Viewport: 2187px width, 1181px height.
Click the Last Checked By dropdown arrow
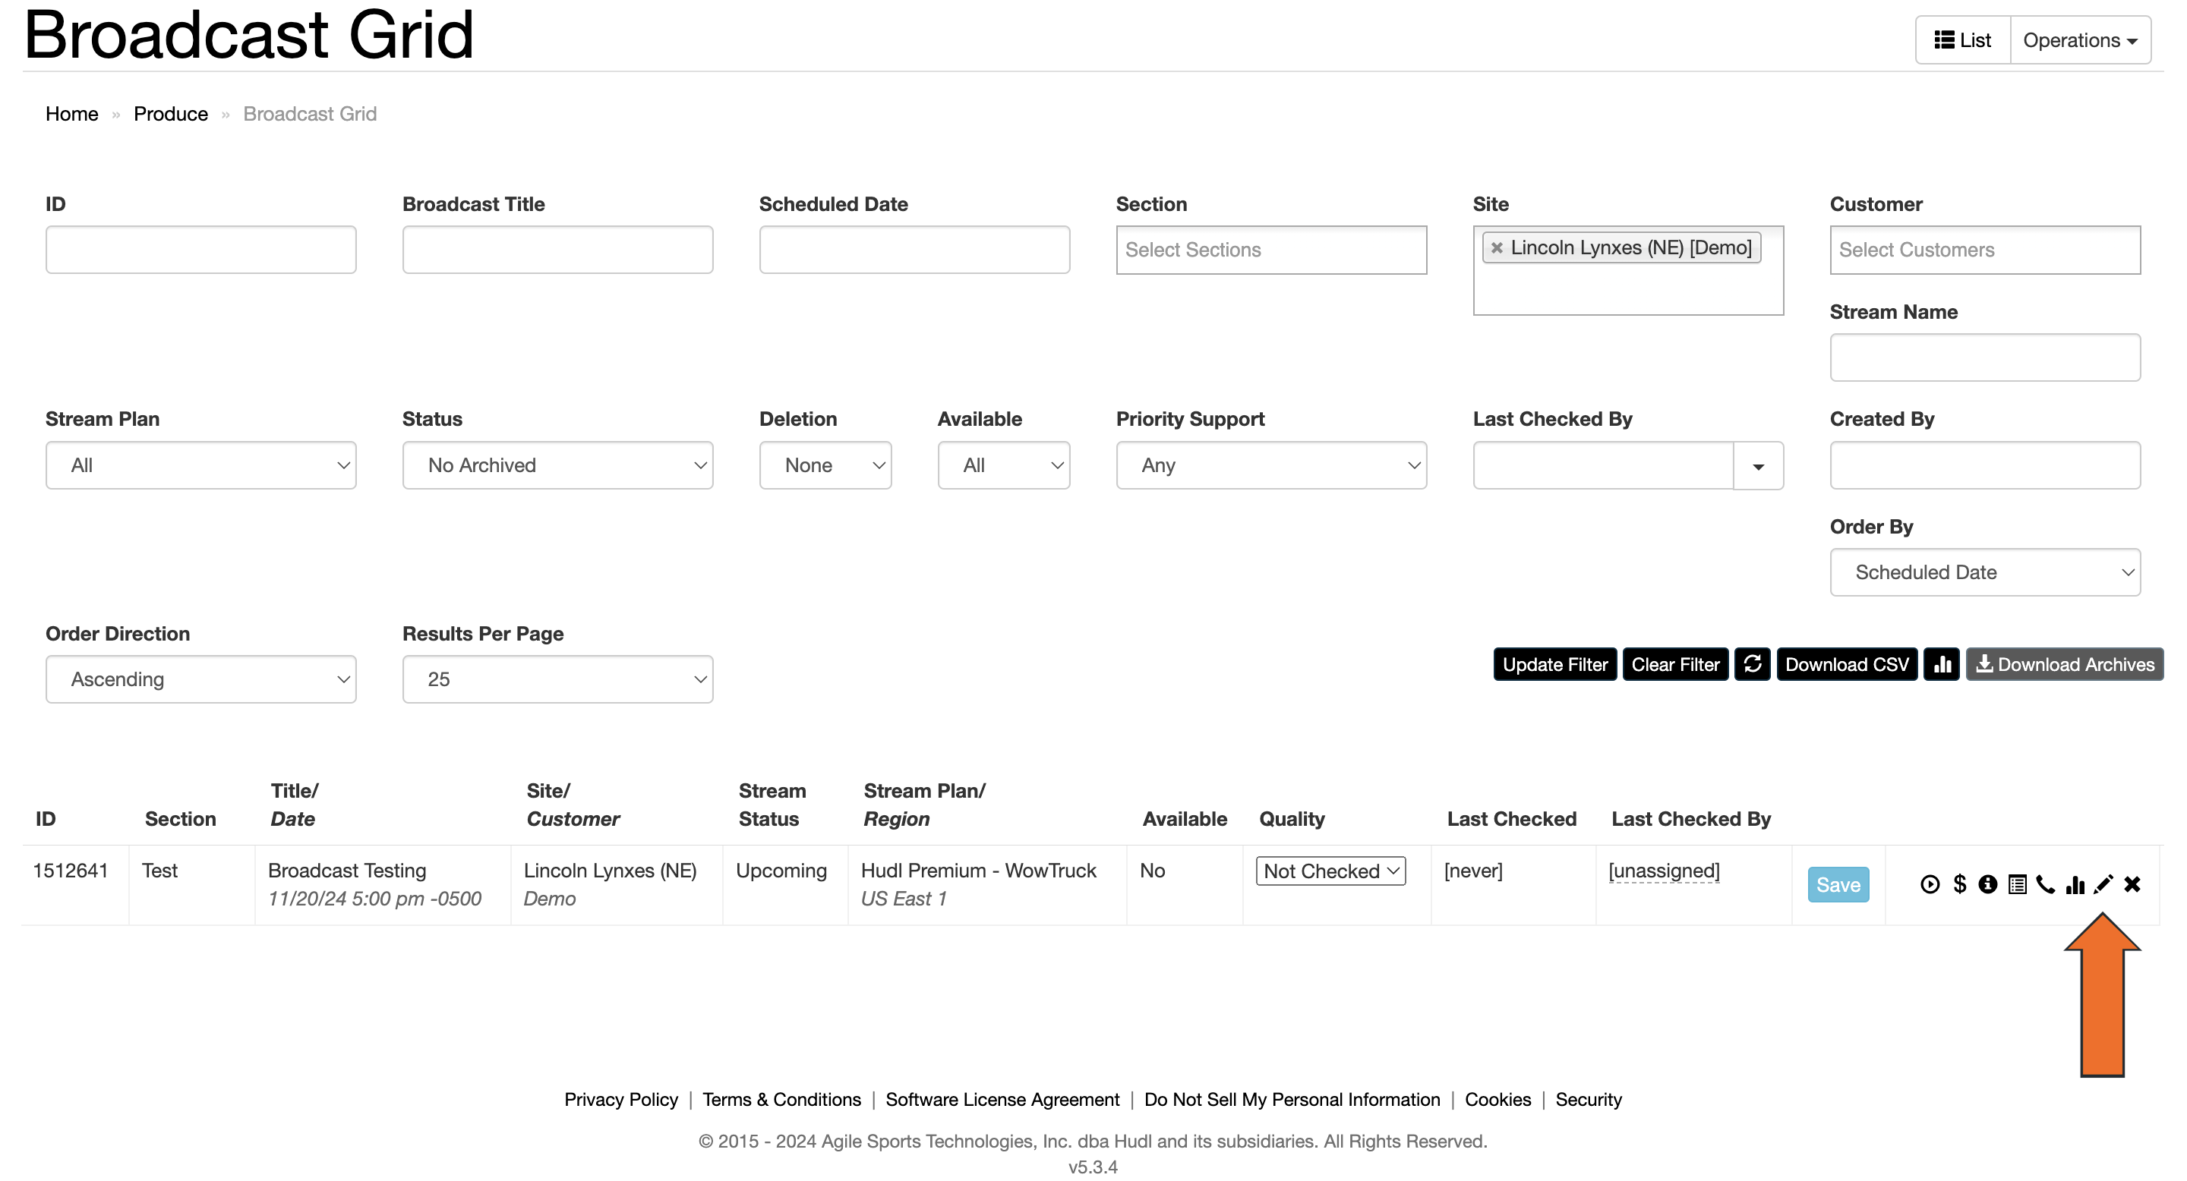point(1758,466)
